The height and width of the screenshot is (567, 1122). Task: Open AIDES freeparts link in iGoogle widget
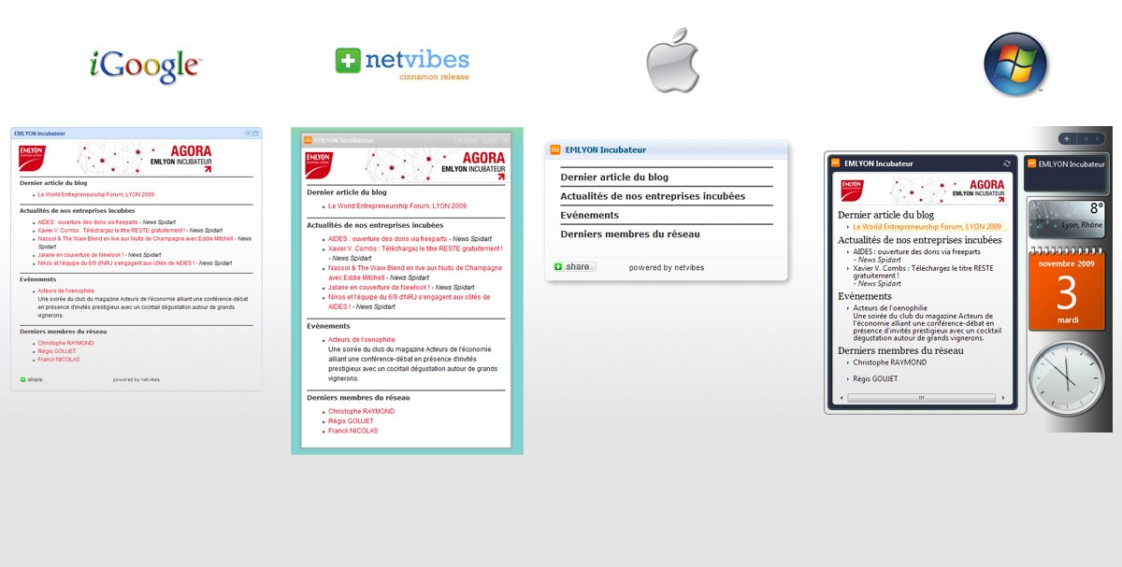(x=89, y=222)
